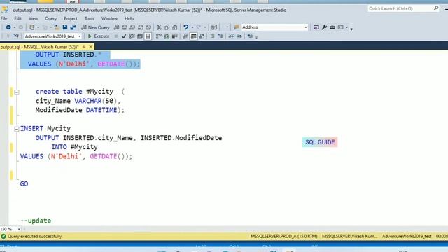Undo the last edit
This screenshot has width=448, height=252.
pyautogui.click(x=186, y=27)
